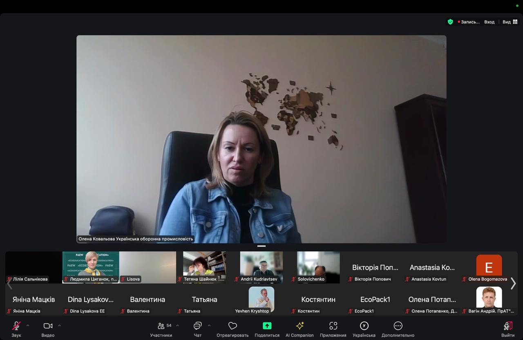Click the Выйти leave meeting button

coord(508,326)
